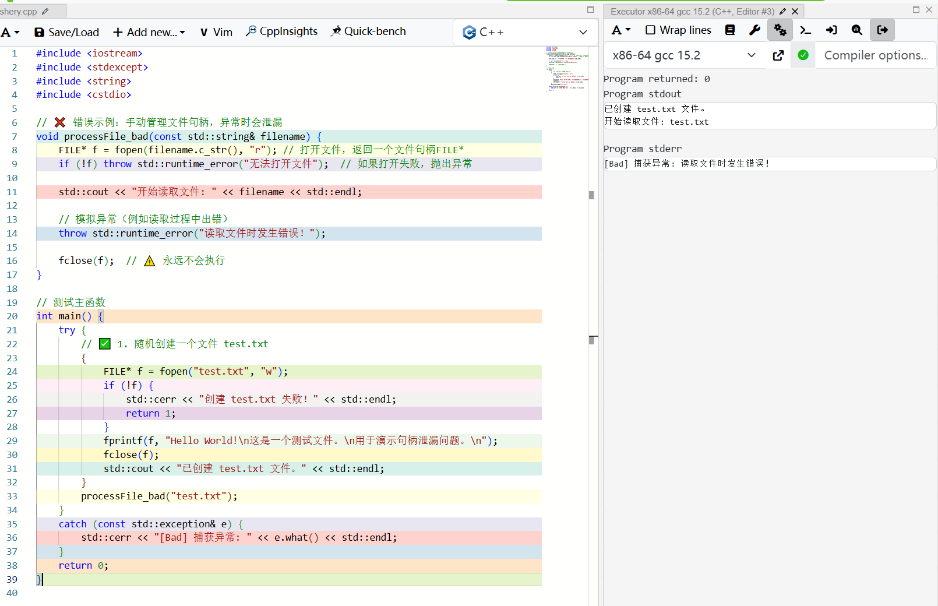This screenshot has height=606, width=938.
Task: Toggle compilation output with the gears icon
Action: [x=780, y=30]
